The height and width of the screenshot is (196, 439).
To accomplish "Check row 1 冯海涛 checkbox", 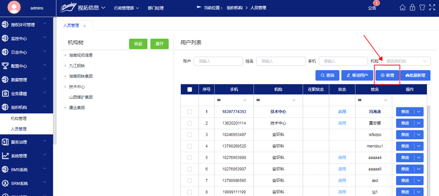I will coord(190,112).
